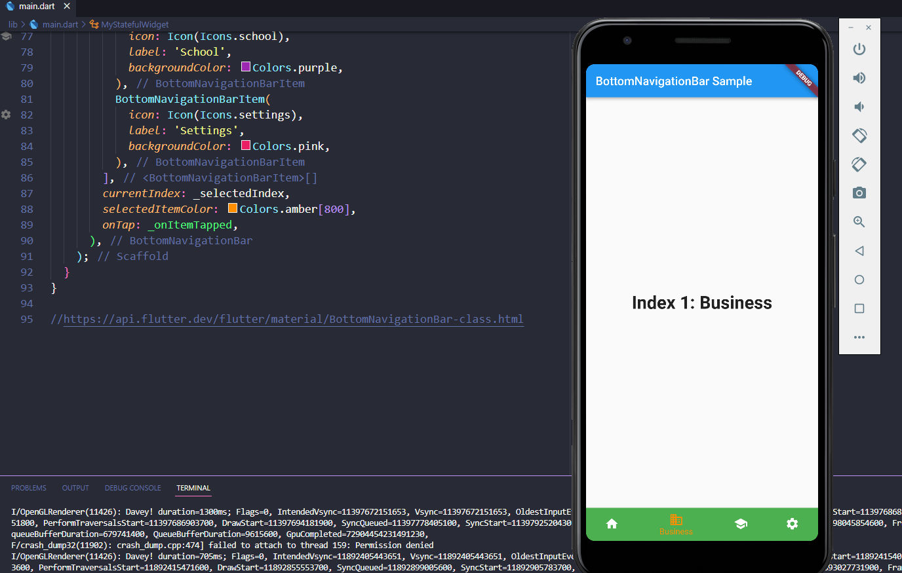The height and width of the screenshot is (573, 902).
Task: Open the DEBUG CONSOLE tab
Action: (132, 488)
